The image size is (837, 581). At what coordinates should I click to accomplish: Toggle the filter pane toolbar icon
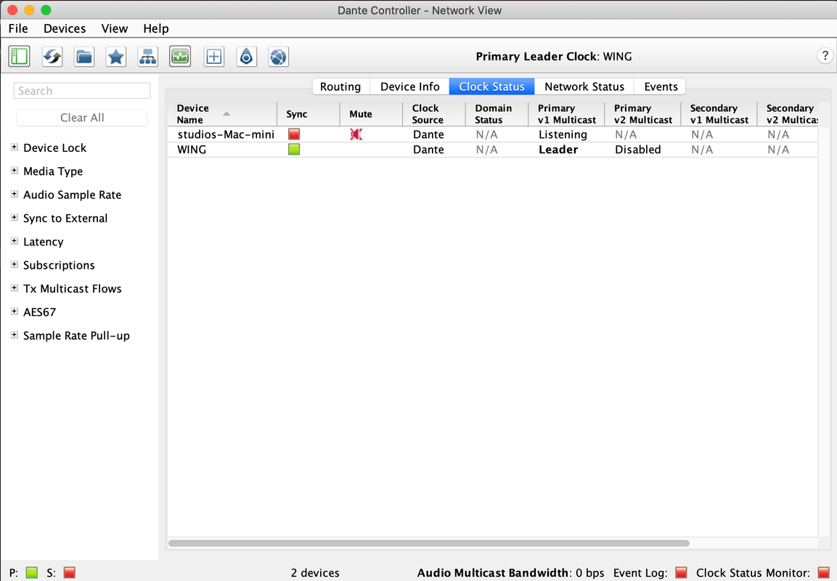pos(19,56)
